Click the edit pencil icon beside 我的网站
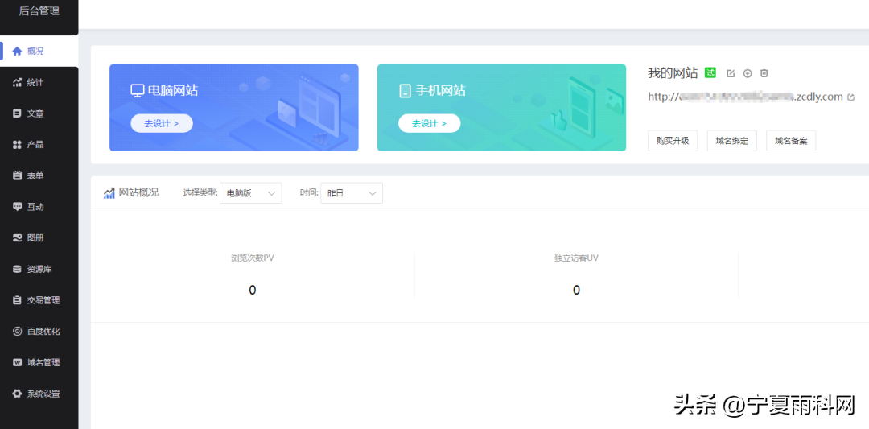Image resolution: width=869 pixels, height=429 pixels. click(731, 73)
